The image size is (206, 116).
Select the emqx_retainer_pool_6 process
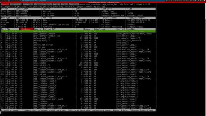click(45, 85)
